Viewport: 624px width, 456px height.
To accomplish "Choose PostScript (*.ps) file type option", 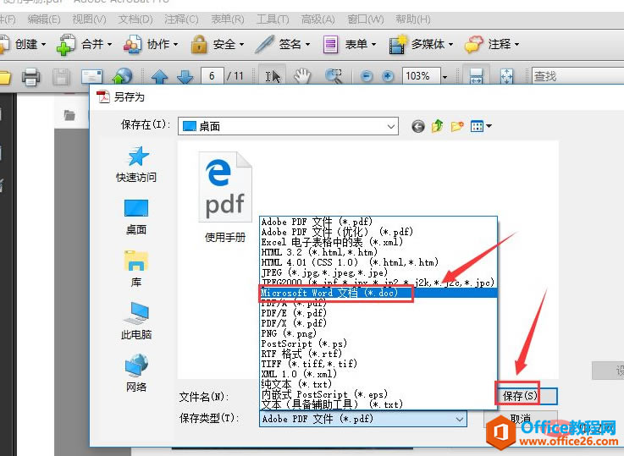I will pos(378,343).
